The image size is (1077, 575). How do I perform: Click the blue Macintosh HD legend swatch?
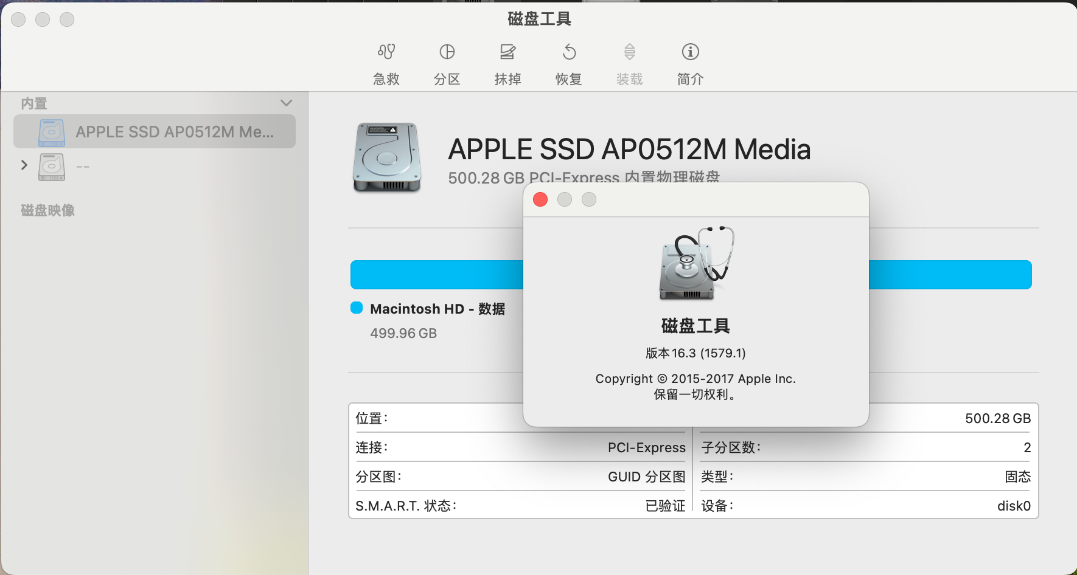357,308
